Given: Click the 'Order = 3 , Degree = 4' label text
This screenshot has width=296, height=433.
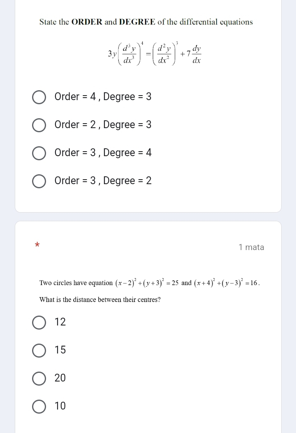Looking at the screenshot, I should [x=103, y=153].
